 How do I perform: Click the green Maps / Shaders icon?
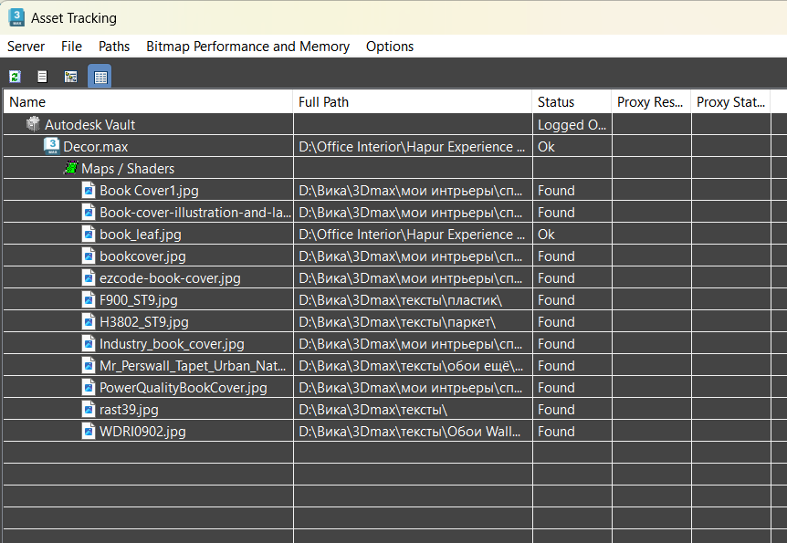(x=70, y=168)
